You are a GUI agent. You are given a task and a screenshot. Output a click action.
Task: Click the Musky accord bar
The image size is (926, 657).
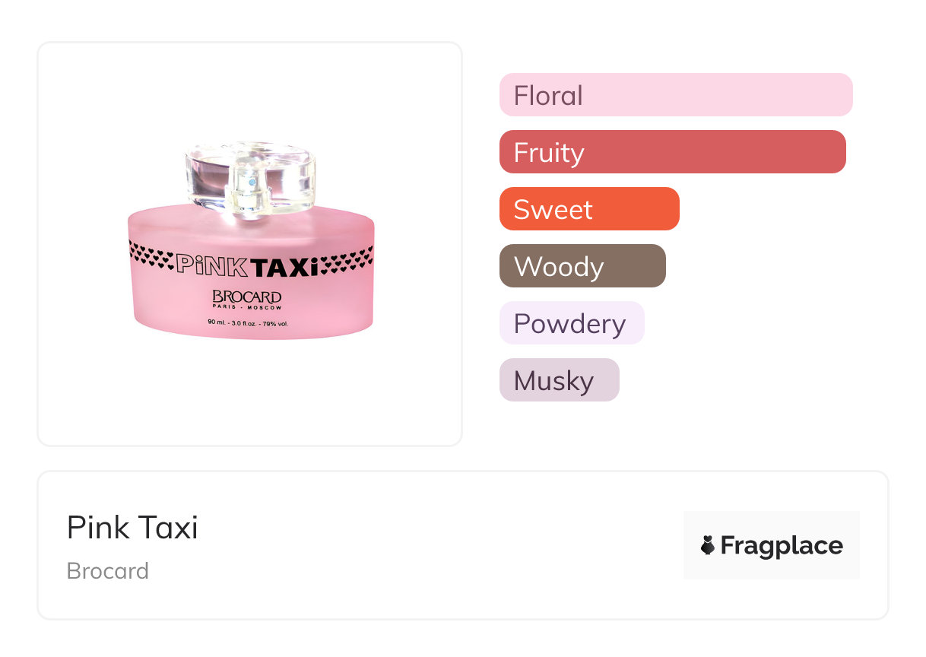(x=559, y=380)
